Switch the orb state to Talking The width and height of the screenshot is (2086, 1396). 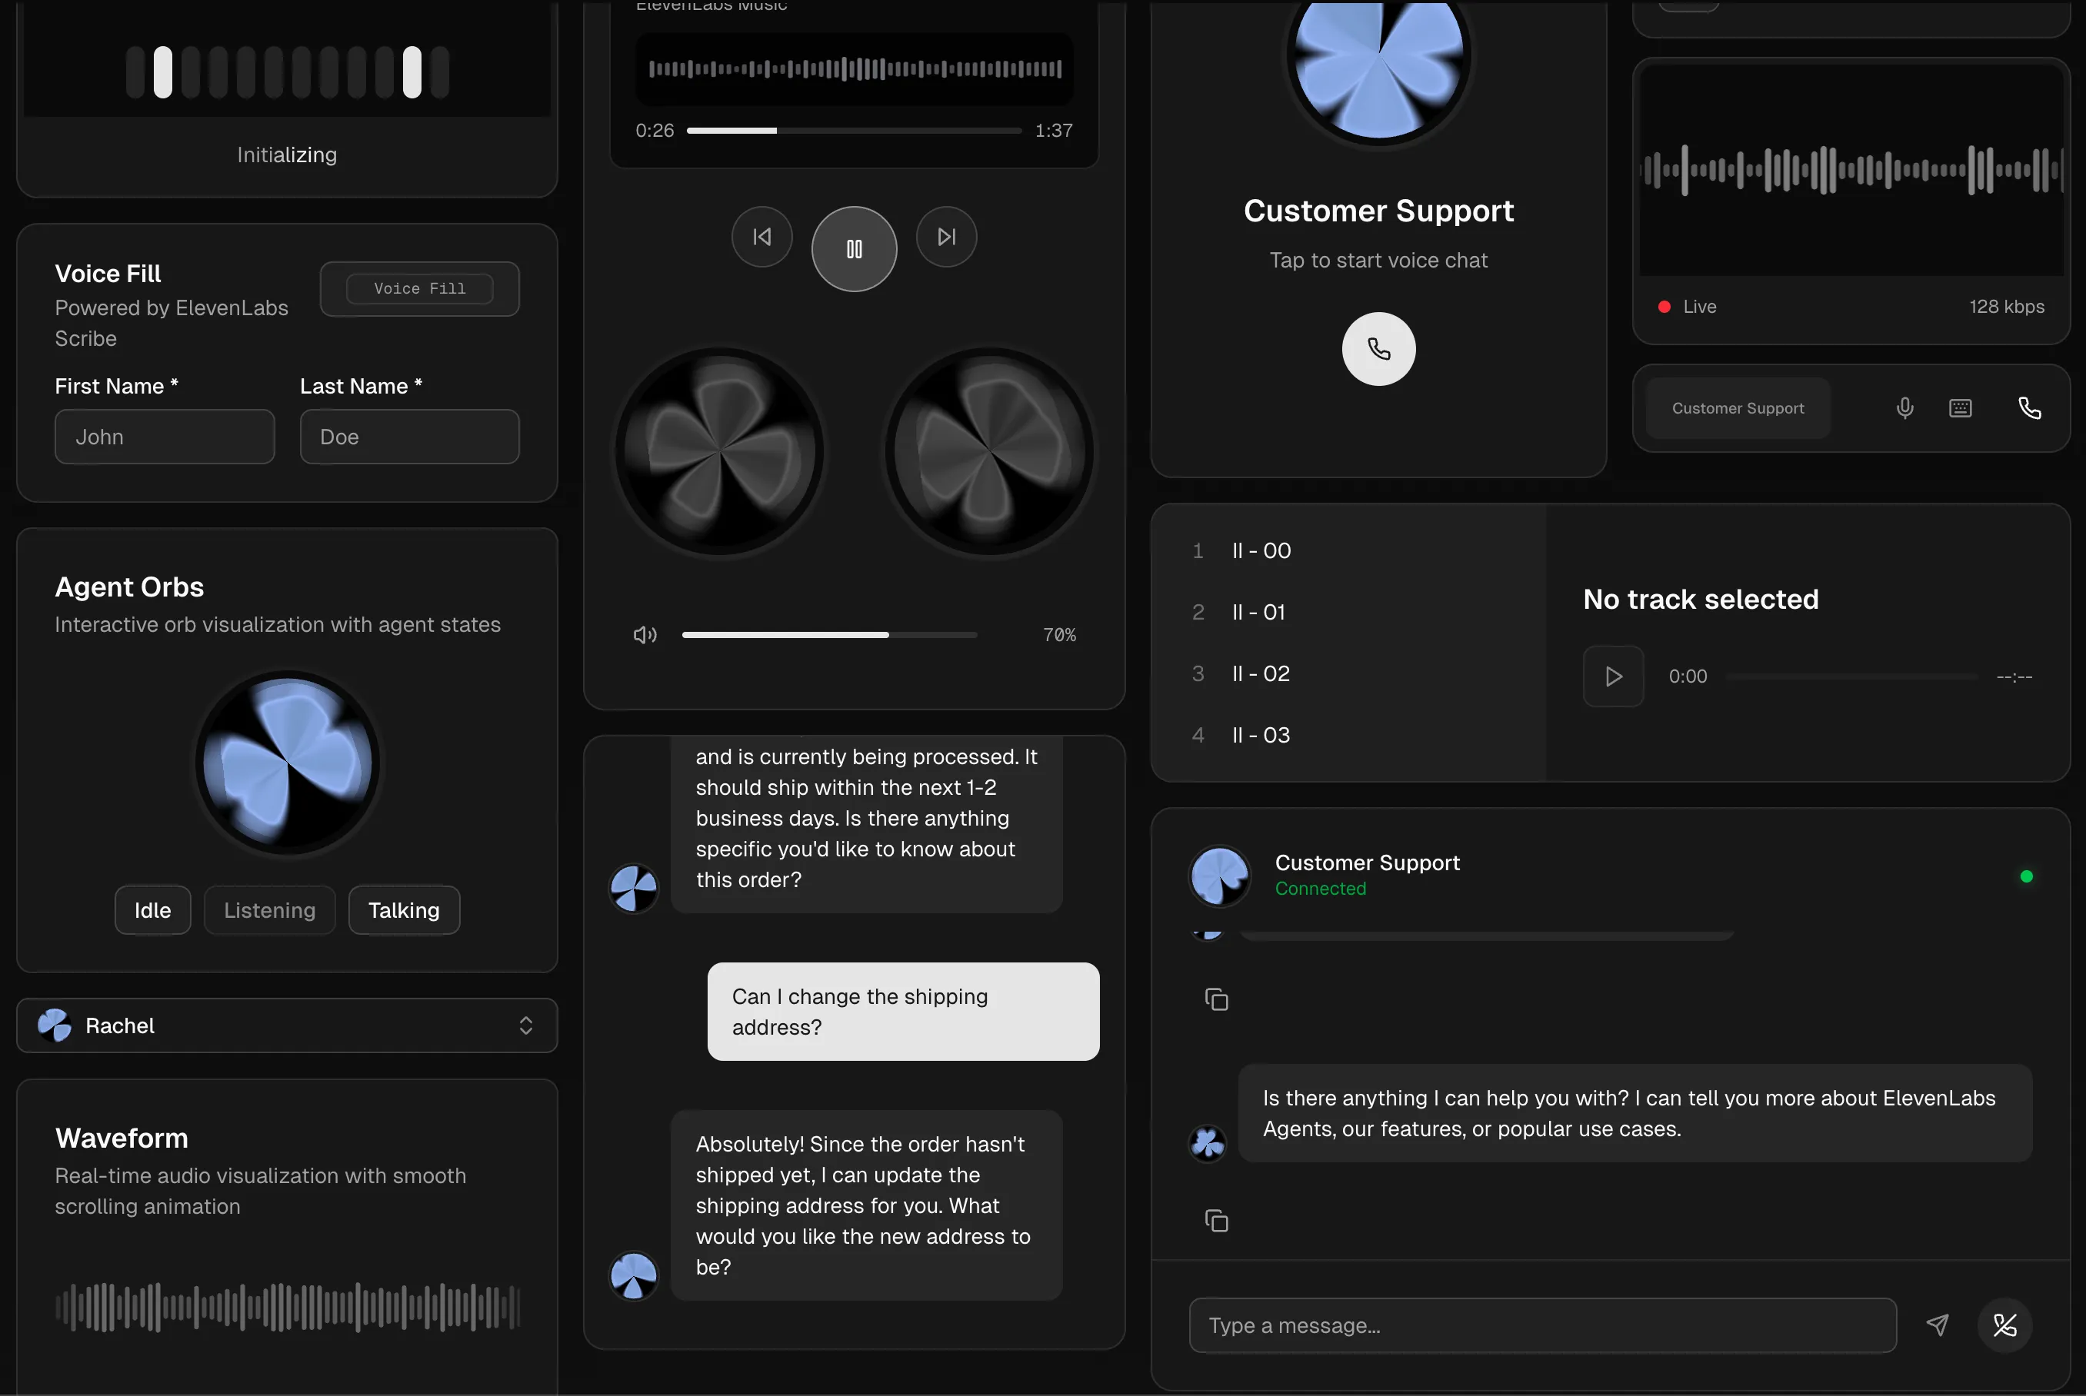tap(404, 910)
